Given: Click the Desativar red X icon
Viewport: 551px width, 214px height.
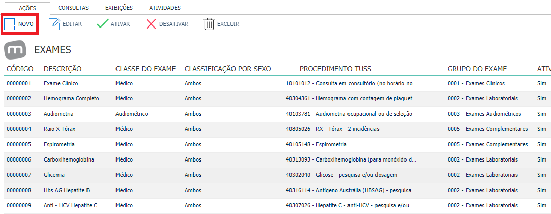Looking at the screenshot, I should (151, 24).
